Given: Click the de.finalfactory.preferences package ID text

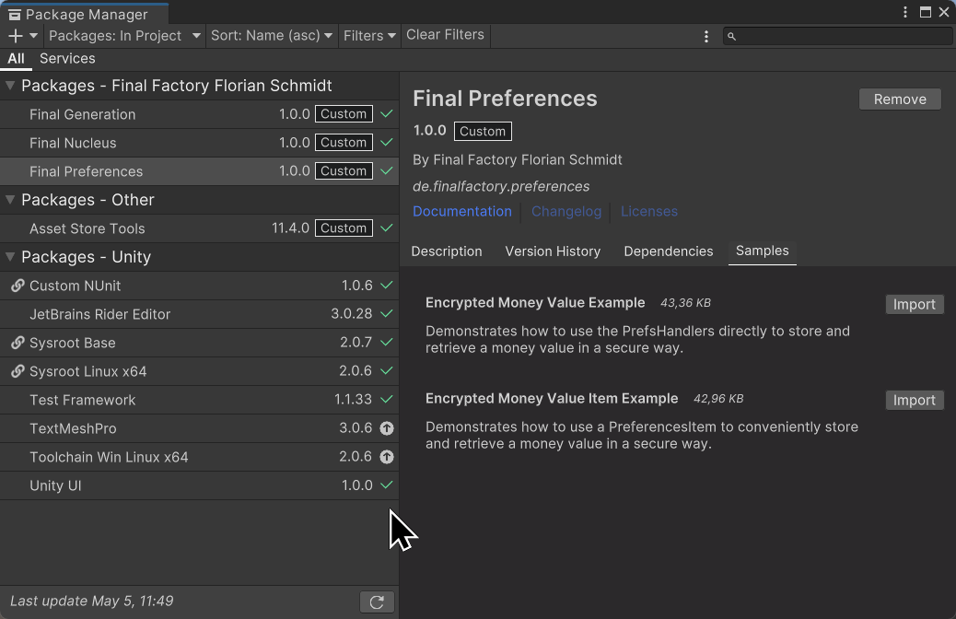Looking at the screenshot, I should point(501,187).
